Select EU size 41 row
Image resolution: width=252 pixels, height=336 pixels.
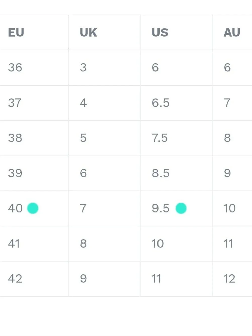click(126, 244)
